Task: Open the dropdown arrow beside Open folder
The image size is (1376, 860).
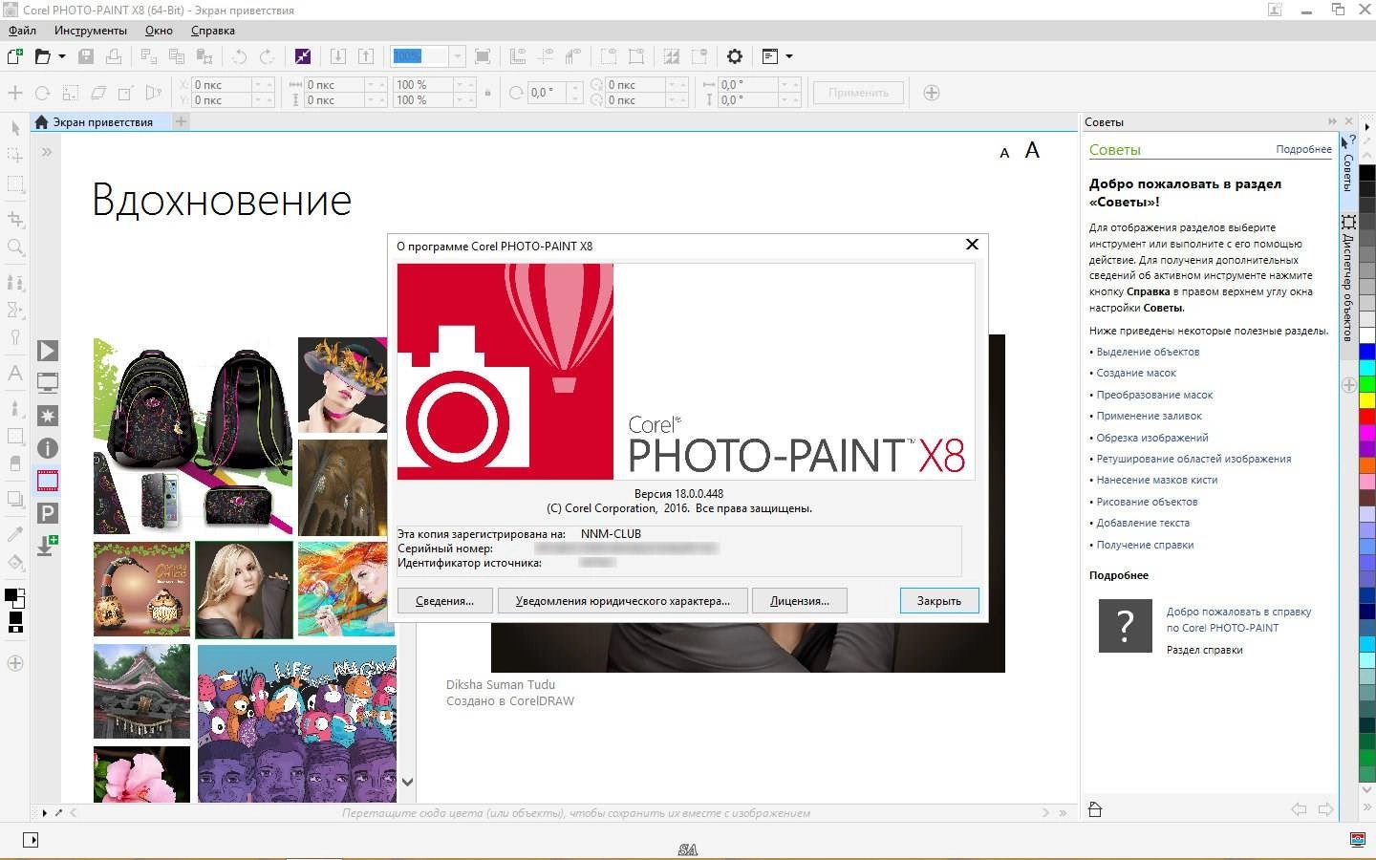Action: point(62,56)
